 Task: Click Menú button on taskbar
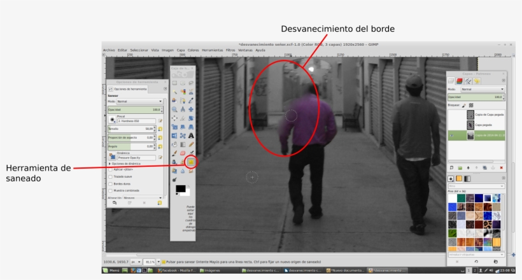[111, 270]
